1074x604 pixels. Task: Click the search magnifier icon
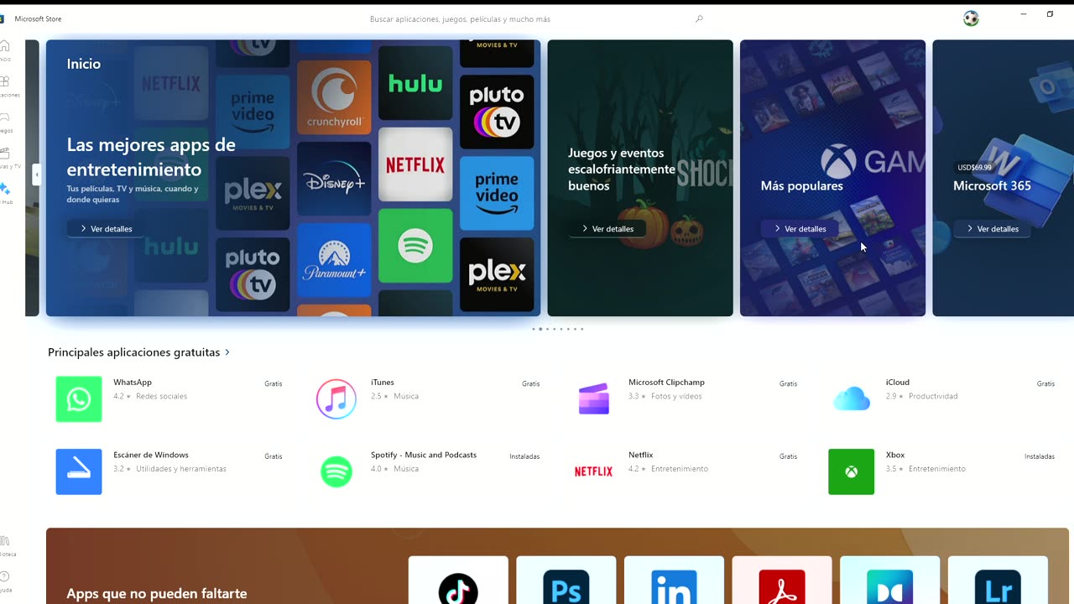pos(699,18)
